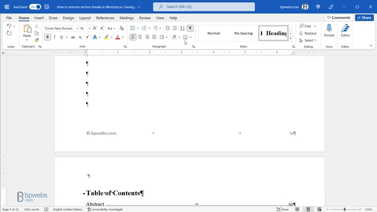Apply the No Spacing style

click(x=243, y=33)
